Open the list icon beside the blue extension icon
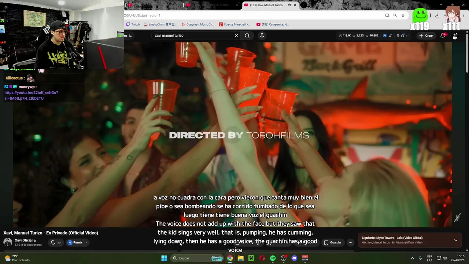The width and height of the screenshot is (469, 264). pos(390,36)
